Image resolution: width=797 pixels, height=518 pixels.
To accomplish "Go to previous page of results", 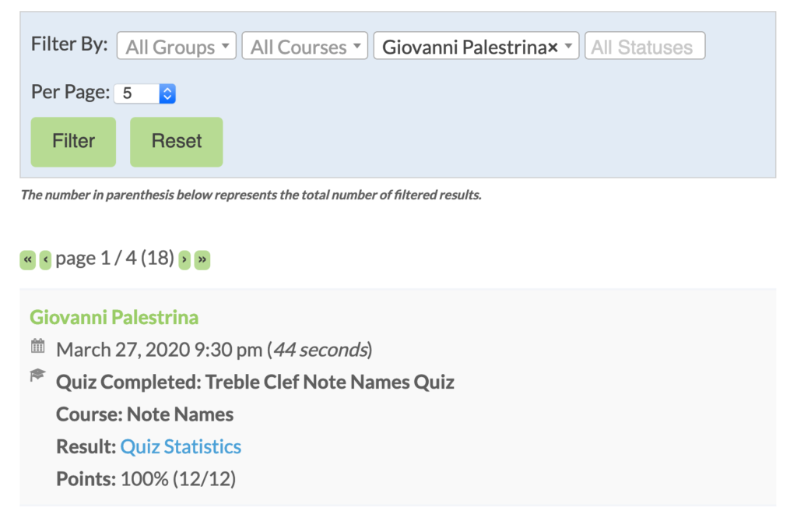I will pyautogui.click(x=45, y=259).
